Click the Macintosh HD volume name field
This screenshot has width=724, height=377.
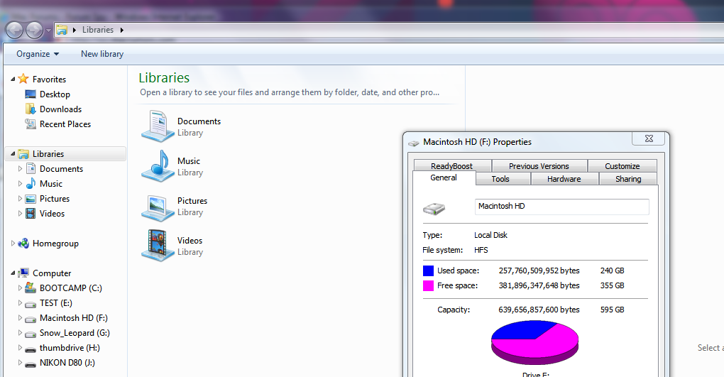click(x=562, y=207)
